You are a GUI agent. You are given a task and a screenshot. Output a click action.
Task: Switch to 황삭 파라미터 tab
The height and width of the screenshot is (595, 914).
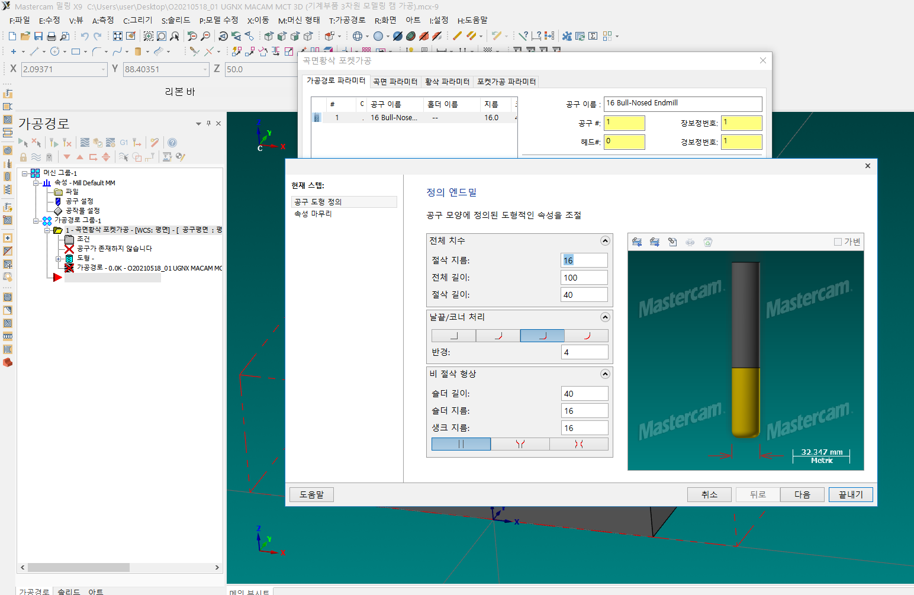[x=448, y=82]
